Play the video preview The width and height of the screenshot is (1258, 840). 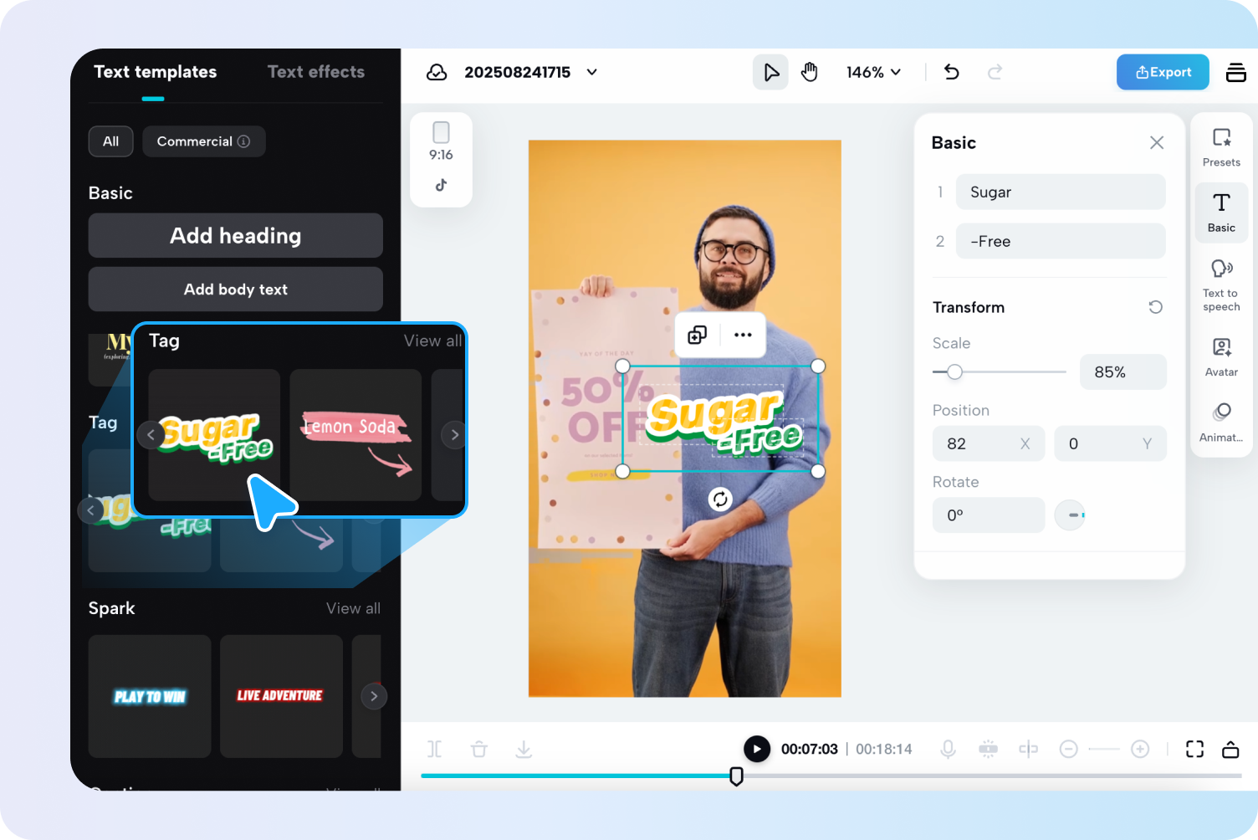[x=757, y=749]
